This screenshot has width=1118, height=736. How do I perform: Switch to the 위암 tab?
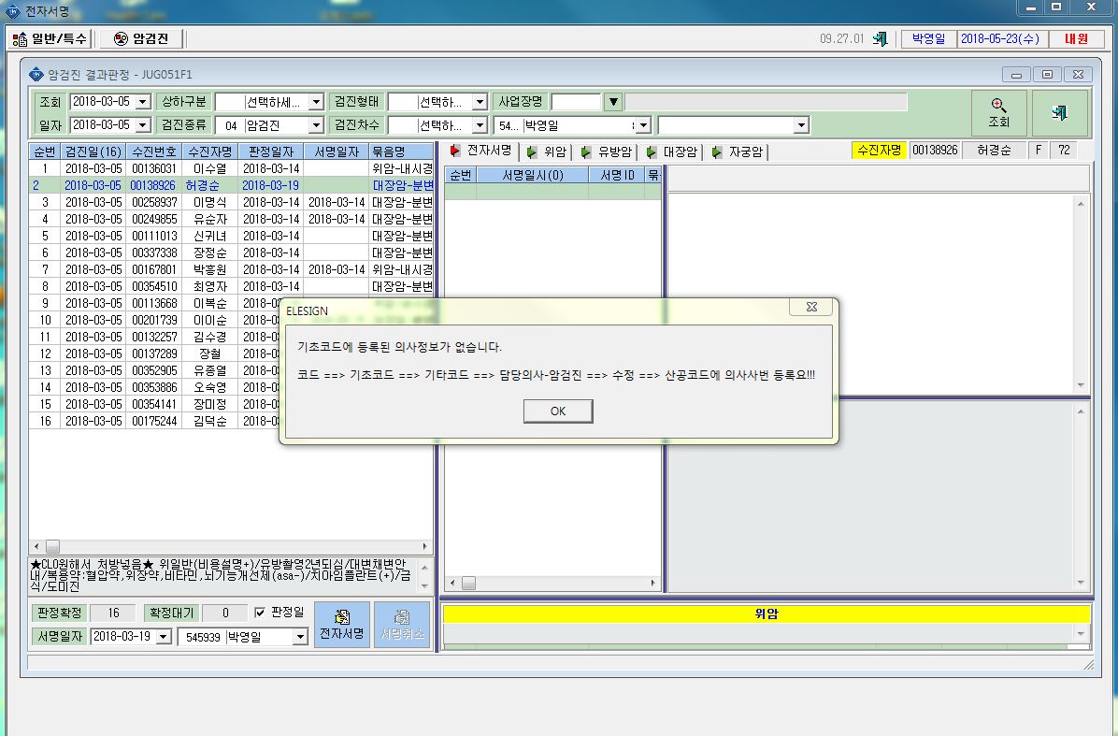point(546,152)
